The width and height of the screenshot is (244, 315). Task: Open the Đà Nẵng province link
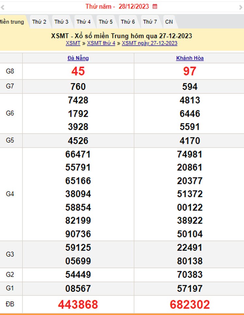pos(78,58)
